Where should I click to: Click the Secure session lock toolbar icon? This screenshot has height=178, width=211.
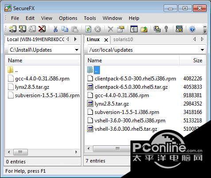point(179,29)
